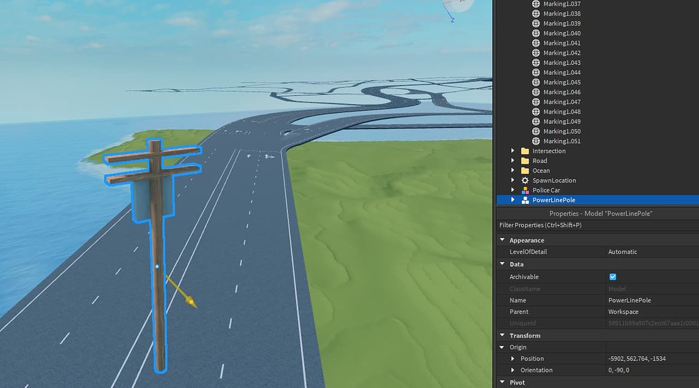The height and width of the screenshot is (388, 699).
Task: Expand the Intersection folder
Action: [x=513, y=151]
